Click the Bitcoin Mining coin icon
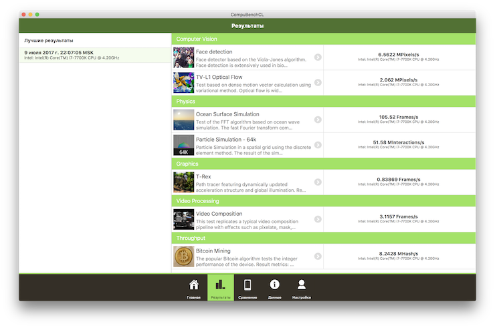495x328 pixels. click(x=184, y=257)
